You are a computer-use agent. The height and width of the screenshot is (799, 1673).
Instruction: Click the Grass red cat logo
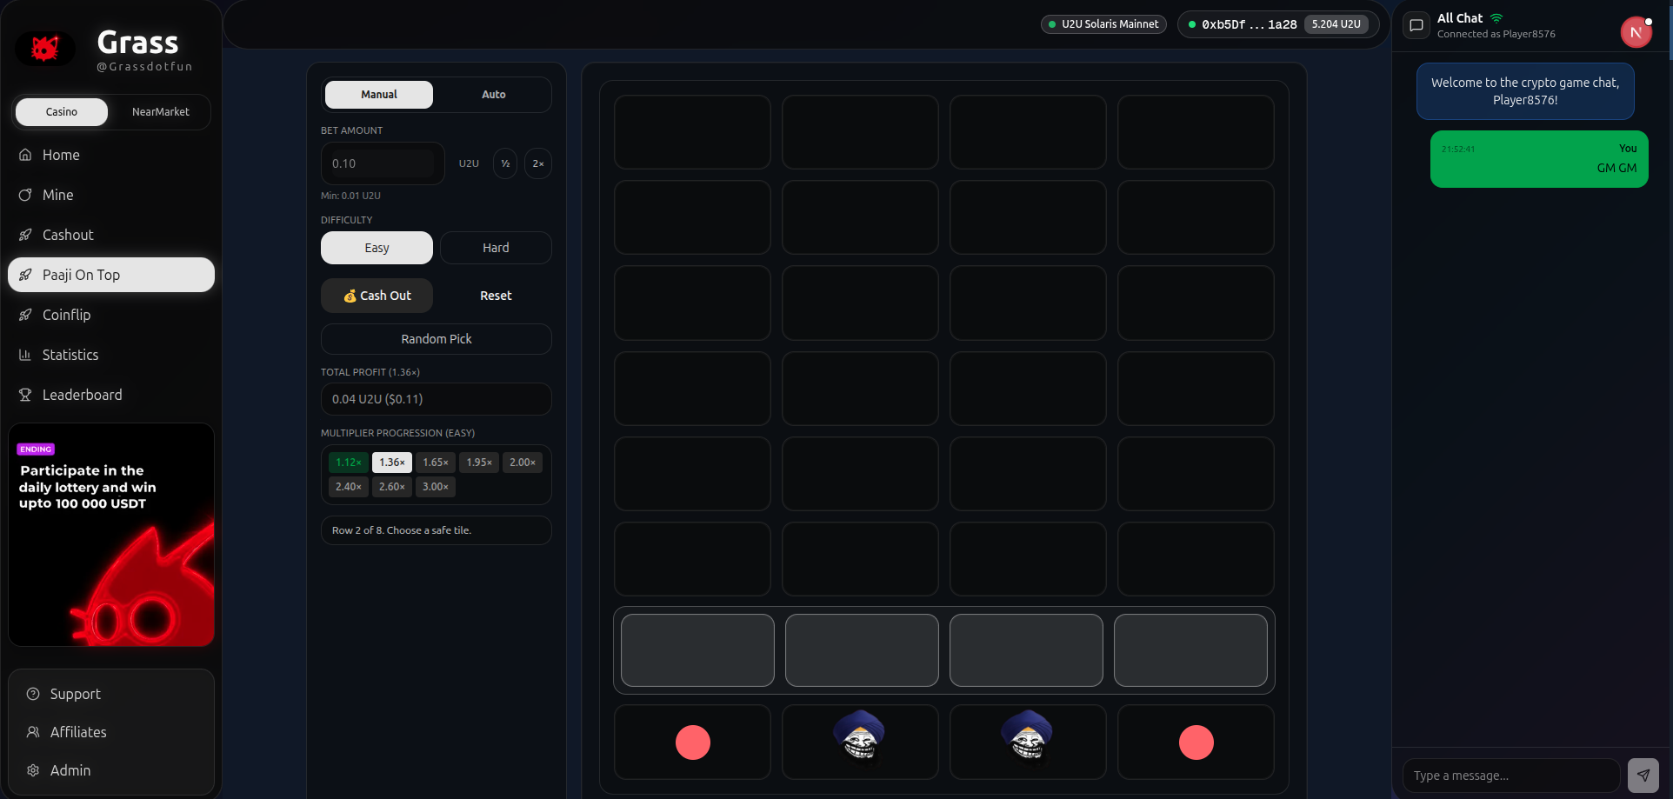tap(45, 49)
